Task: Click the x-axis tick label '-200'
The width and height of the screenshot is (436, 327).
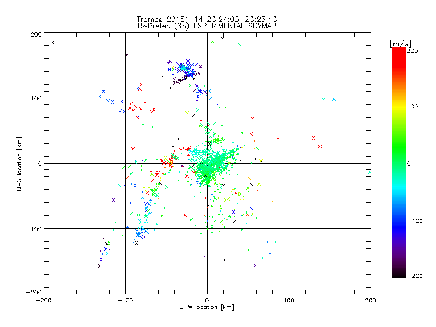Action: [44, 300]
